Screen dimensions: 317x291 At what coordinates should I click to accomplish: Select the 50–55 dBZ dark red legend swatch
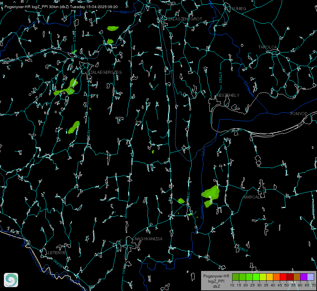290,277
